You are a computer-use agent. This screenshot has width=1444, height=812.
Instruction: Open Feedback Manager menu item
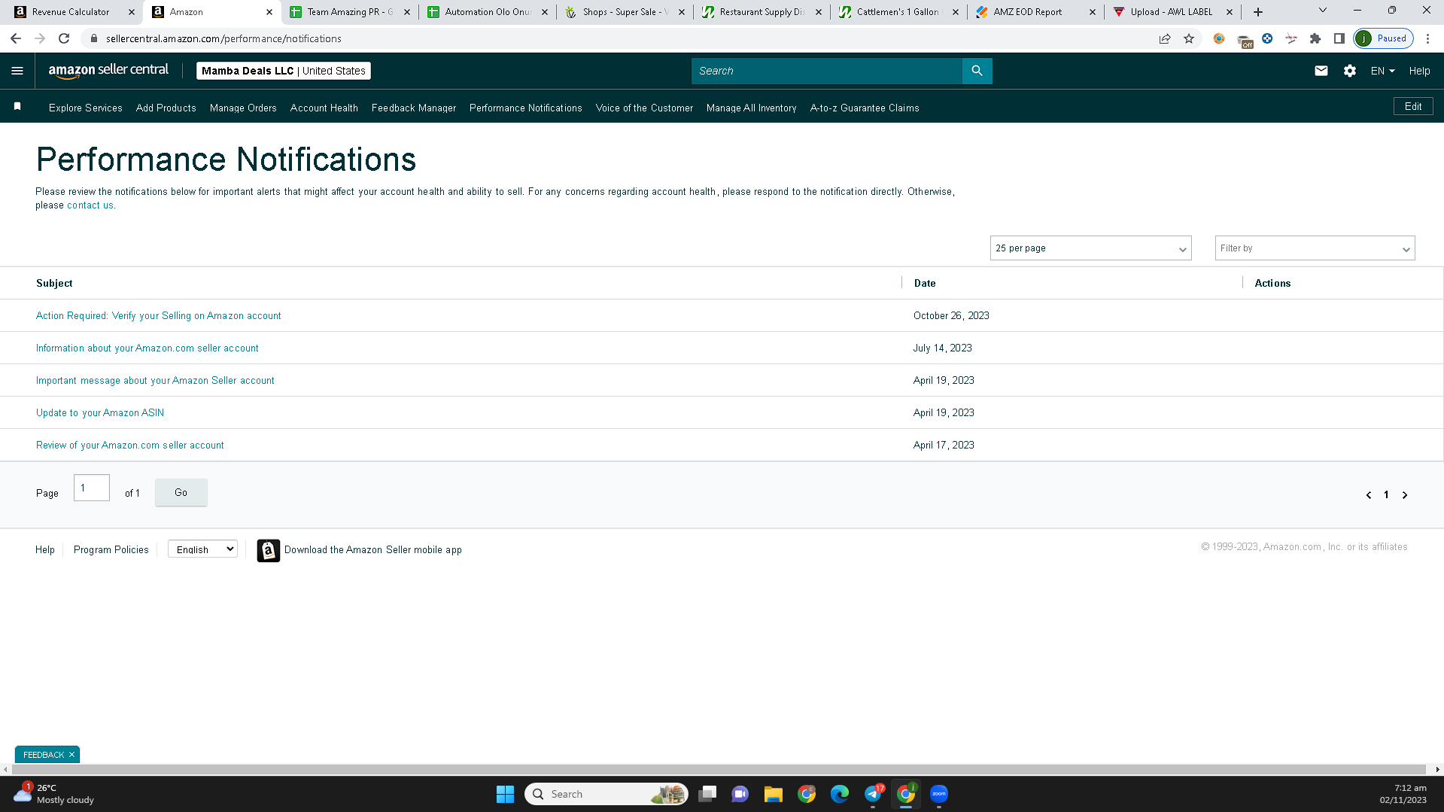414,108
